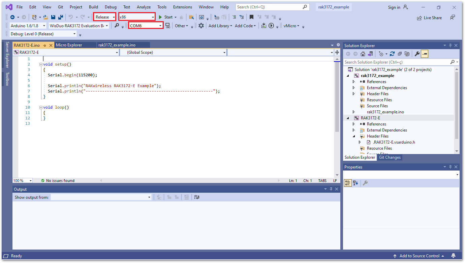
Task: Click the magnifier search boards icon
Action: pos(117,26)
